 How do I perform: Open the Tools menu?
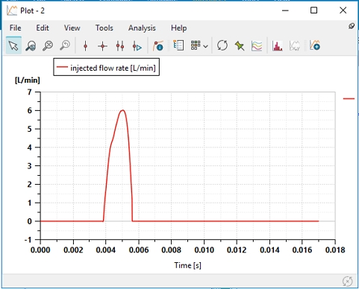pyautogui.click(x=104, y=28)
